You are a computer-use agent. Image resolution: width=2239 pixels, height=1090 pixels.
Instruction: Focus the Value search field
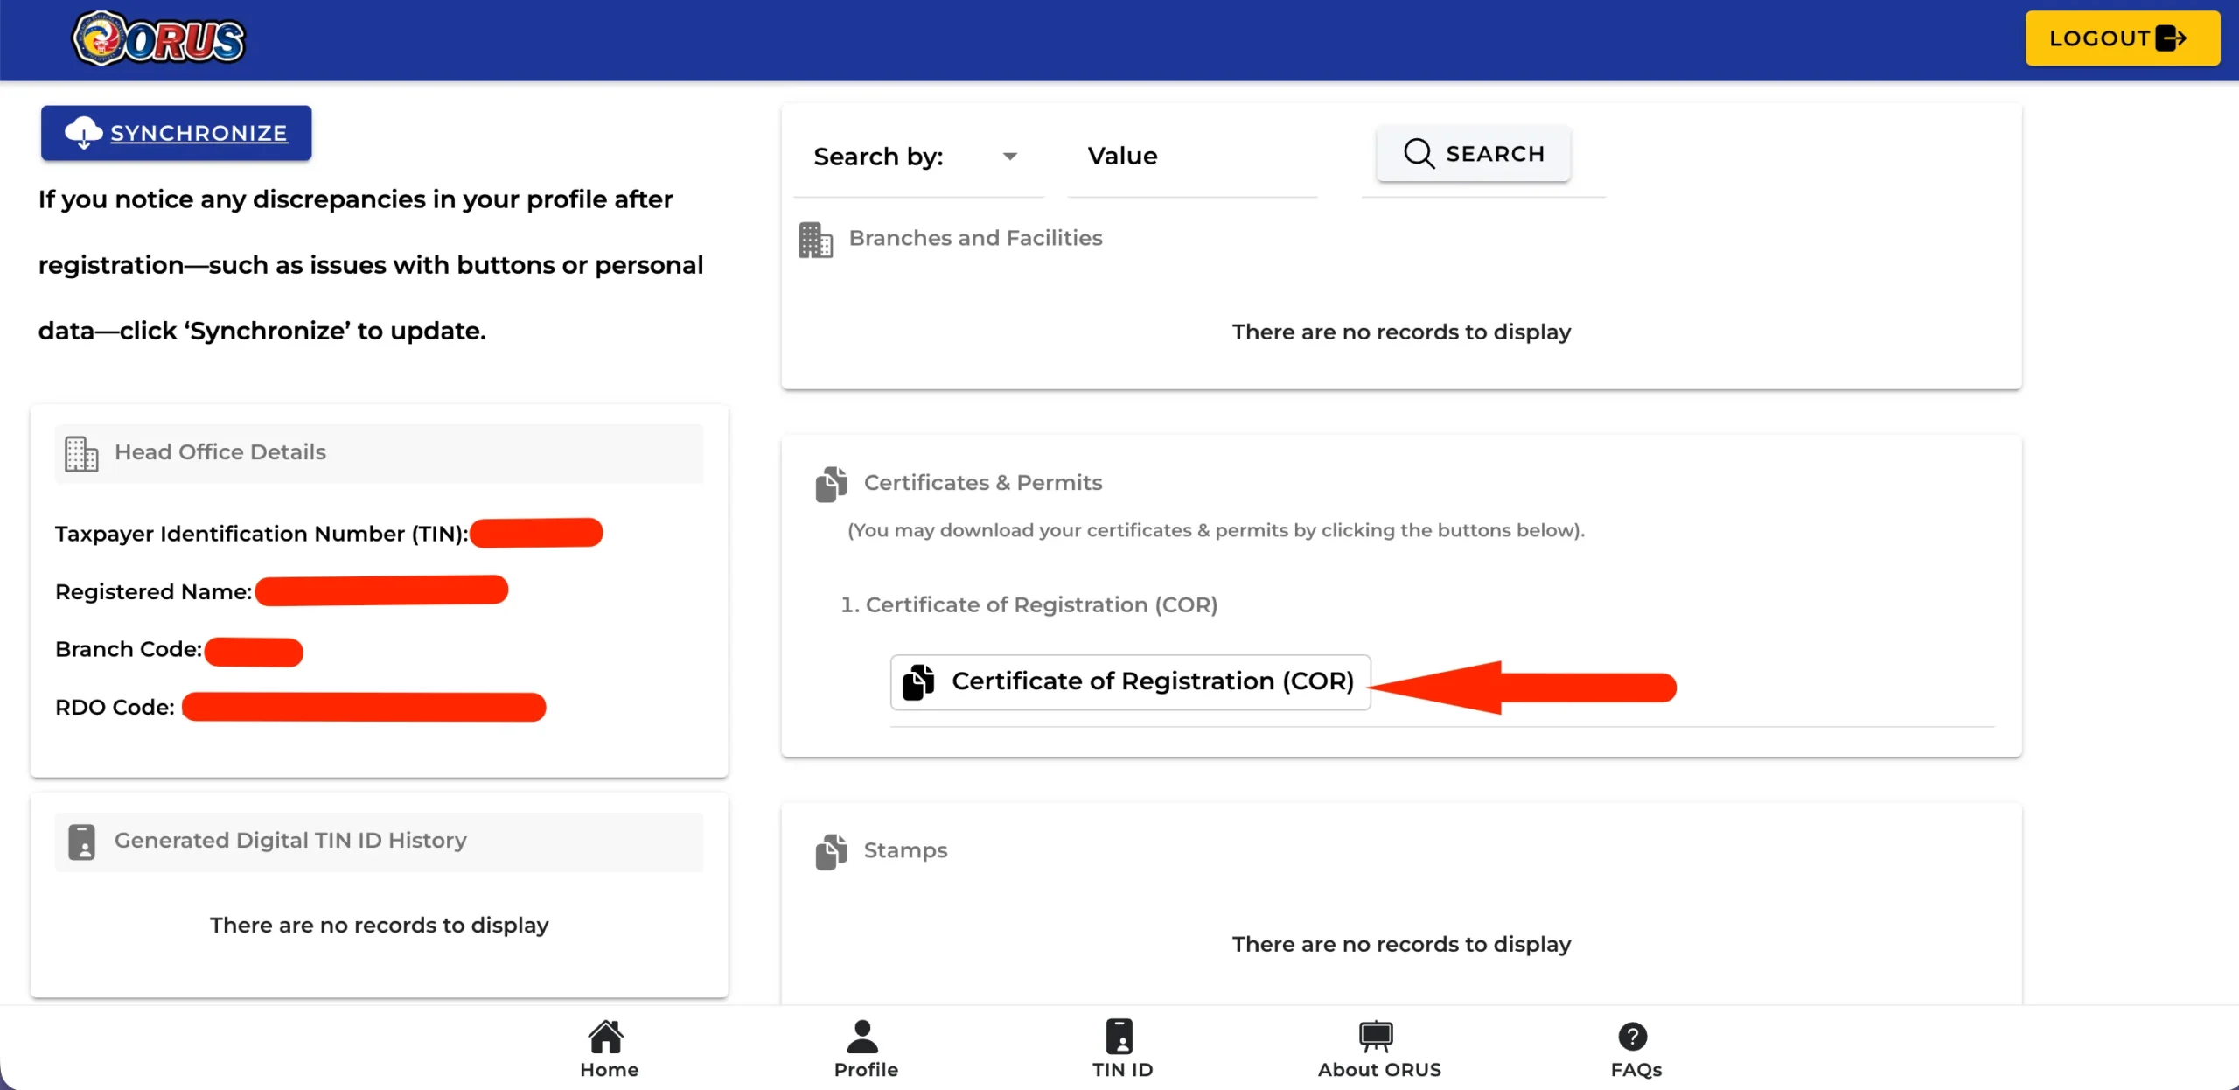tap(1192, 157)
